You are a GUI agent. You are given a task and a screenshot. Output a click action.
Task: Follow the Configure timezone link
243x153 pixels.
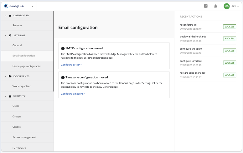73,94
